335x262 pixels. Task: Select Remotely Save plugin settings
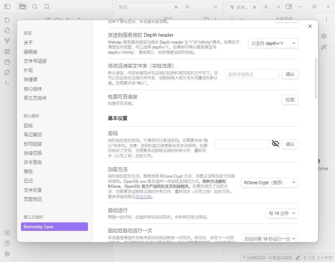click(54, 227)
